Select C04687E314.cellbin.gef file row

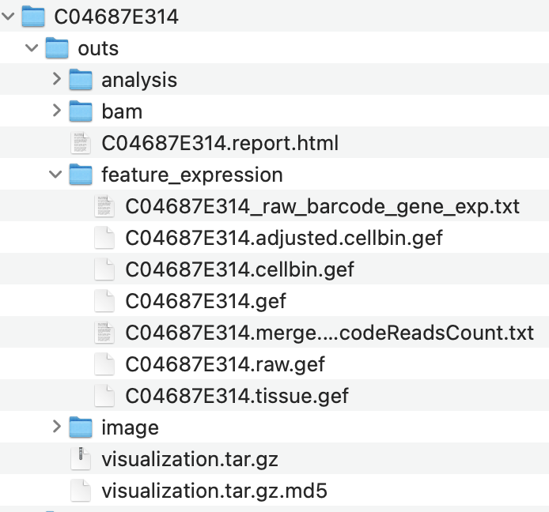239,269
